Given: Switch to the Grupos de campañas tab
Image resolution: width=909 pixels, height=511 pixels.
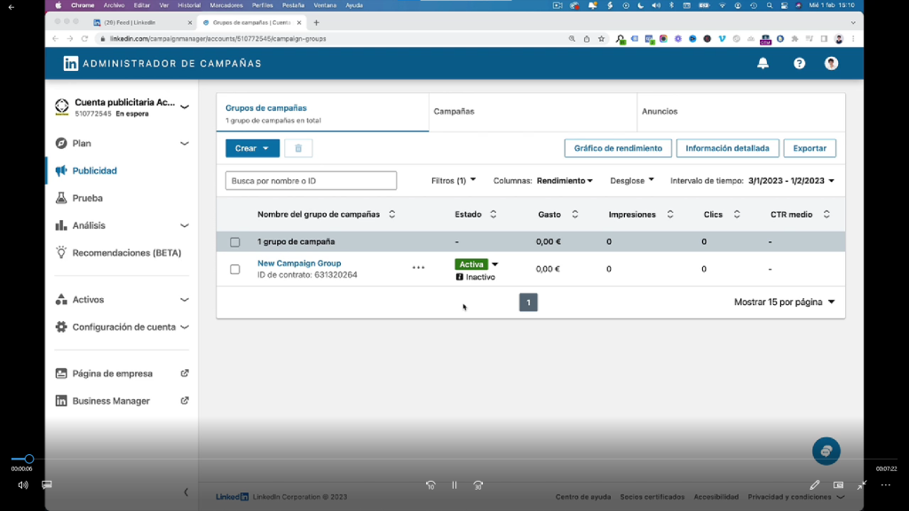Looking at the screenshot, I should pos(323,113).
